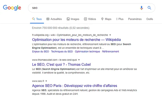Click the fr.wikipedia.org breadcrumb URL text
The width and height of the screenshot is (162, 106).
[70, 35]
